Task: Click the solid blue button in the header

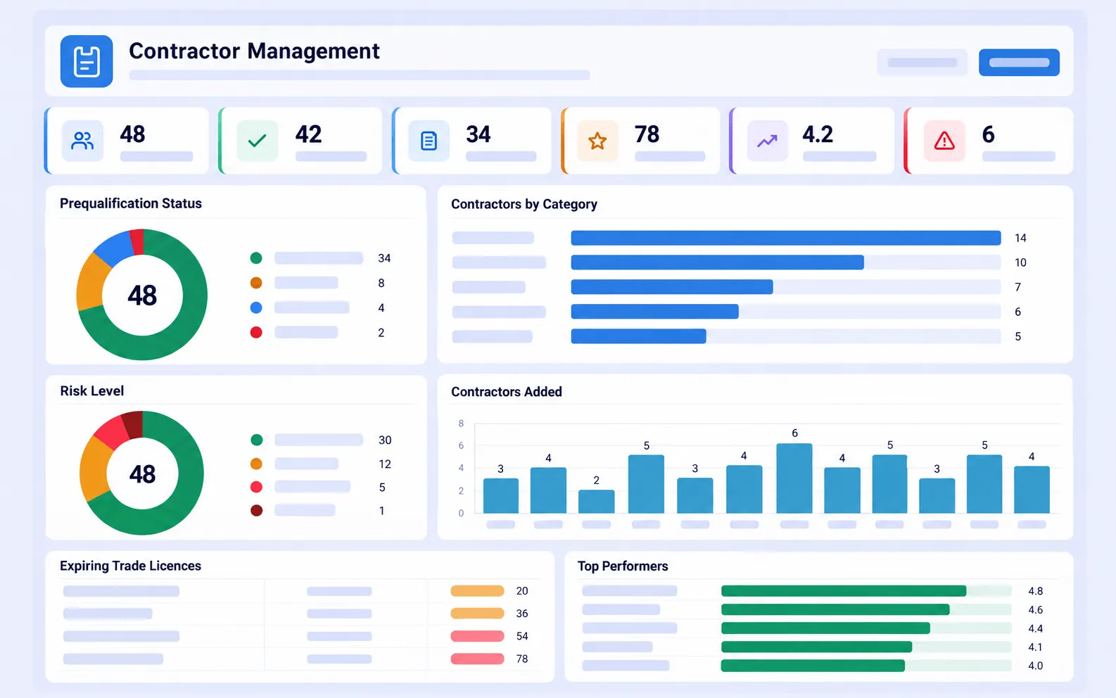Action: pyautogui.click(x=1019, y=62)
